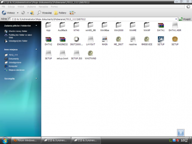
Task: Collapse the Inne miejsca panel
Action: [36, 49]
